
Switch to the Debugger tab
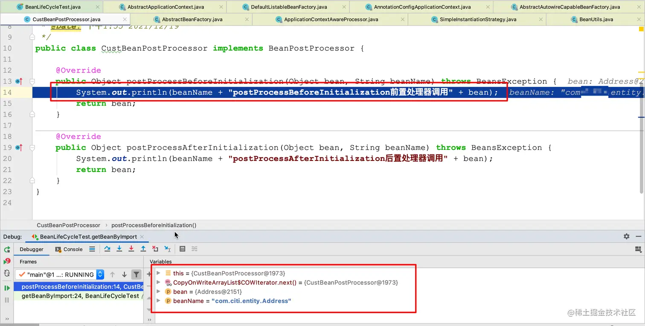pyautogui.click(x=32, y=249)
